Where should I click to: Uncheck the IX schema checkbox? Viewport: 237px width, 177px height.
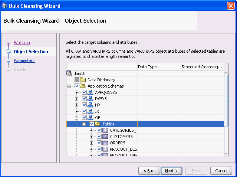pos(84,111)
